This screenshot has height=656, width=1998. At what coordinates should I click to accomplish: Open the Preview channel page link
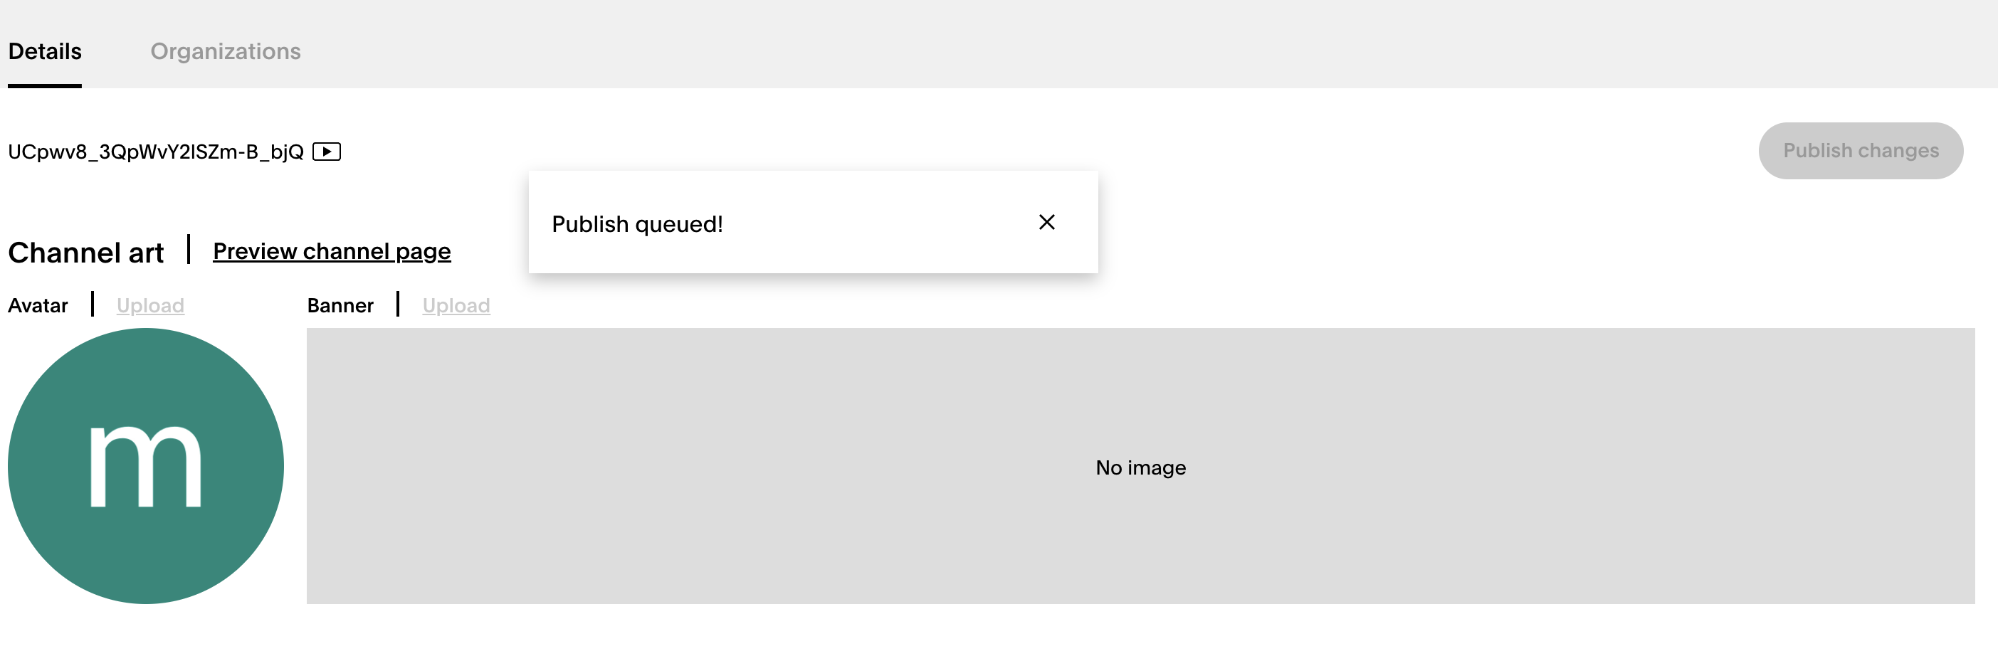tap(332, 251)
